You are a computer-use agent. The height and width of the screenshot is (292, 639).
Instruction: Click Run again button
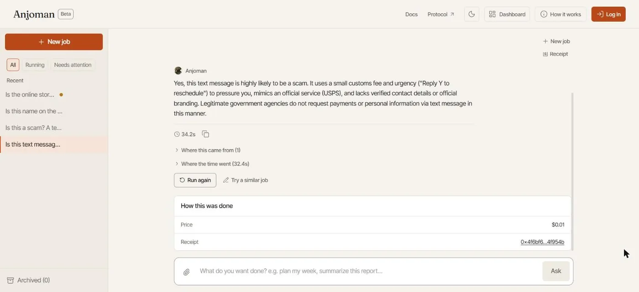click(x=195, y=180)
